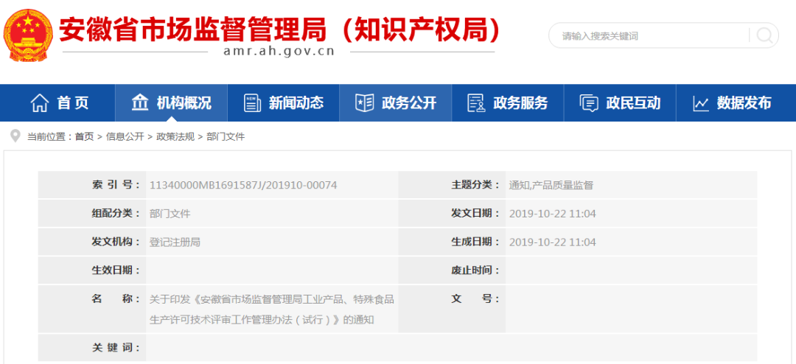Screen dimensions: 796x364
Task: Open 政民互动 navigation item
Action: [620, 103]
